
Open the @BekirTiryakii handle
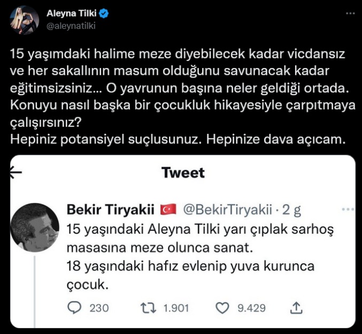[x=228, y=209]
